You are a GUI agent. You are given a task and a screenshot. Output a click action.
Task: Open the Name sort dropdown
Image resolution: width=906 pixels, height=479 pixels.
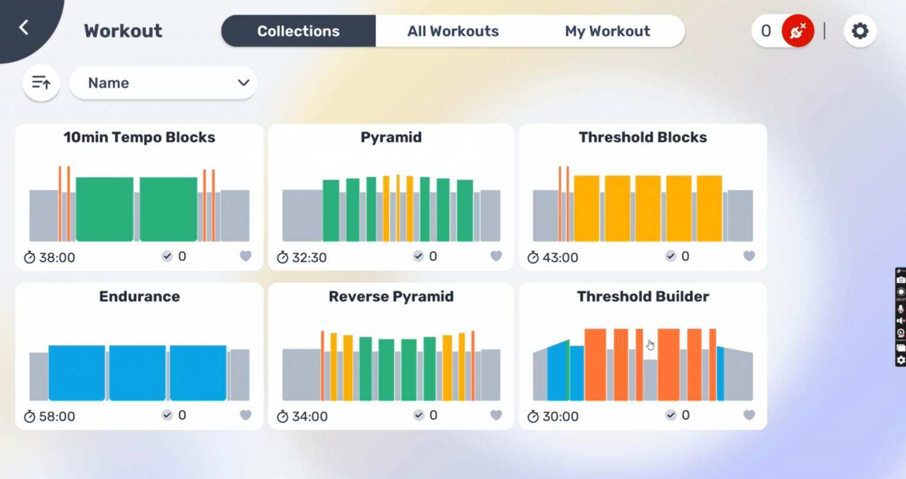[x=163, y=82]
